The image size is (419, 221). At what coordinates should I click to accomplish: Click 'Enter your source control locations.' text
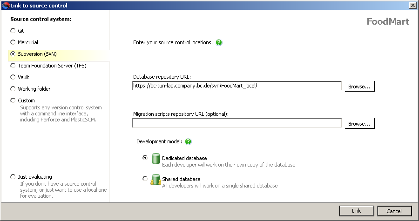[173, 42]
